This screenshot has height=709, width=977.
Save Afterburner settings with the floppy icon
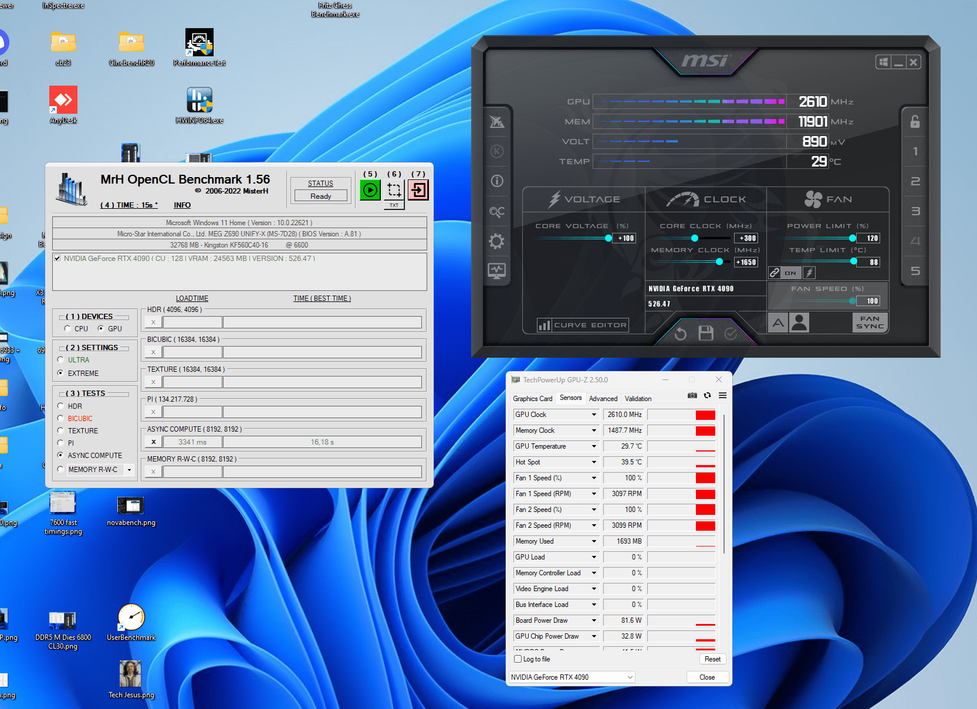pyautogui.click(x=706, y=333)
